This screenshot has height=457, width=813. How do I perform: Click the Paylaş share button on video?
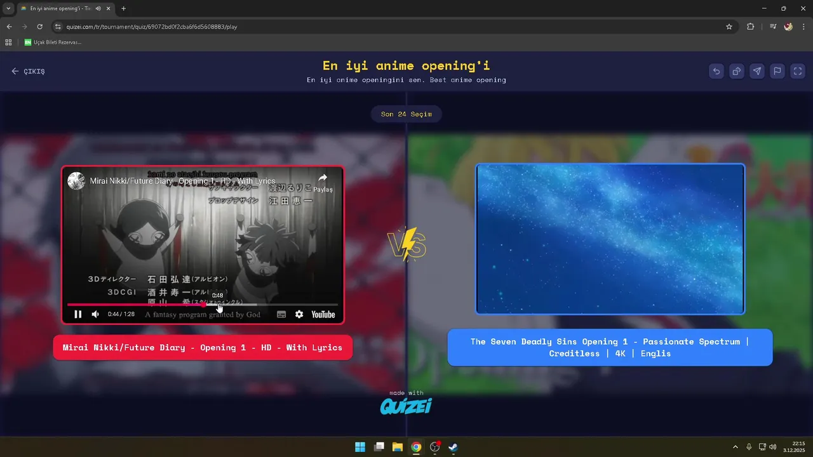(323, 182)
